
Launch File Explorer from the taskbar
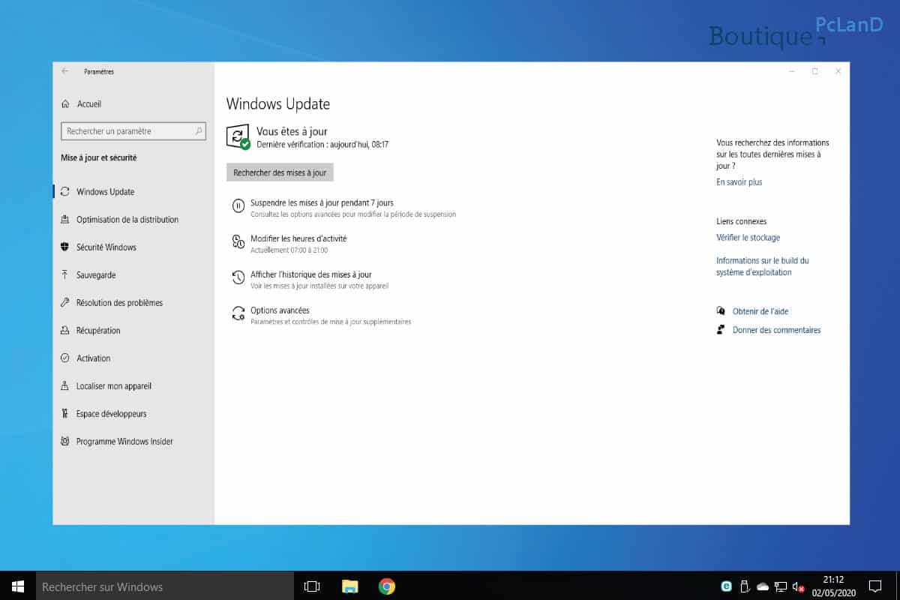click(x=349, y=586)
